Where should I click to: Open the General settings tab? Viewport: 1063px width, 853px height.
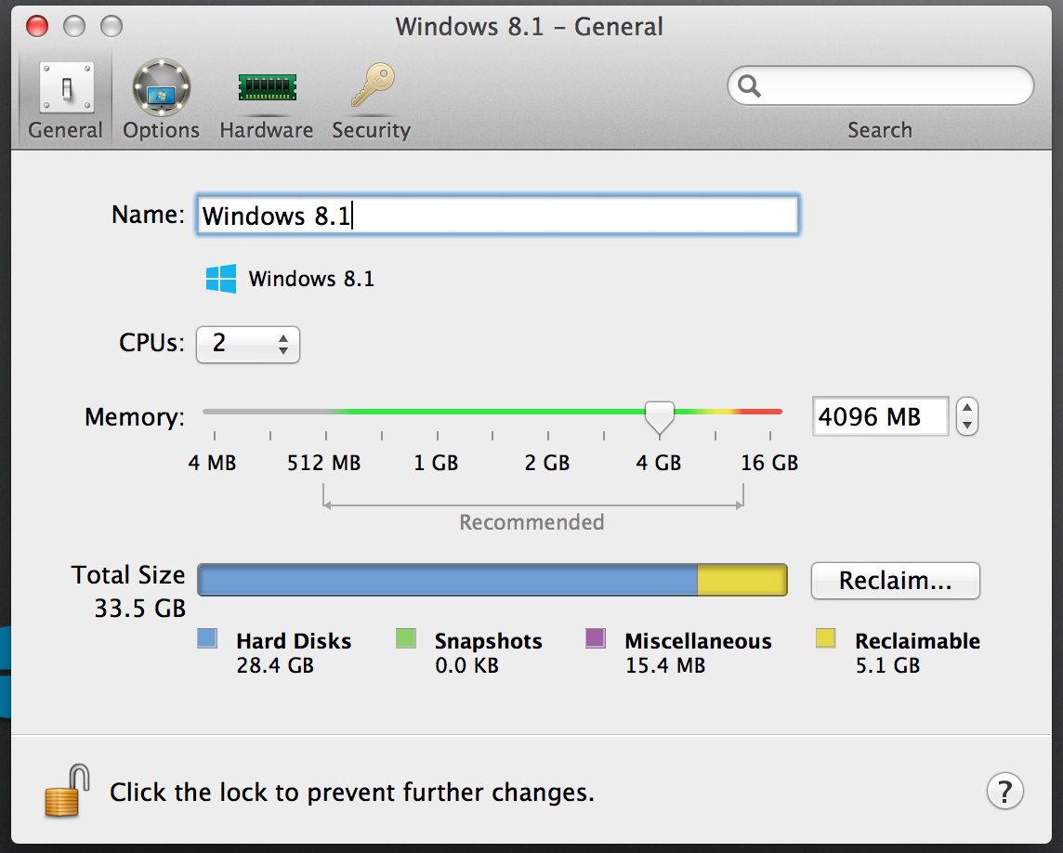[x=65, y=99]
